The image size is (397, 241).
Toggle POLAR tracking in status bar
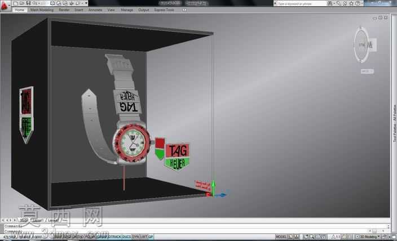(x=90, y=237)
